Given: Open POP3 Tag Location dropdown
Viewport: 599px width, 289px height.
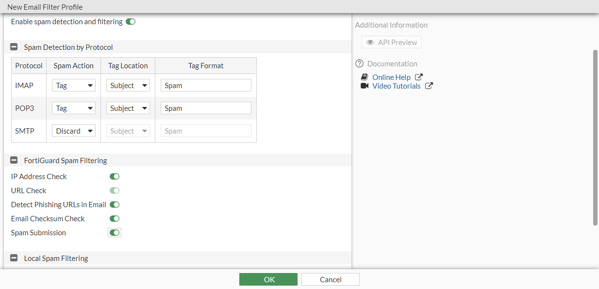Looking at the screenshot, I should tap(128, 108).
